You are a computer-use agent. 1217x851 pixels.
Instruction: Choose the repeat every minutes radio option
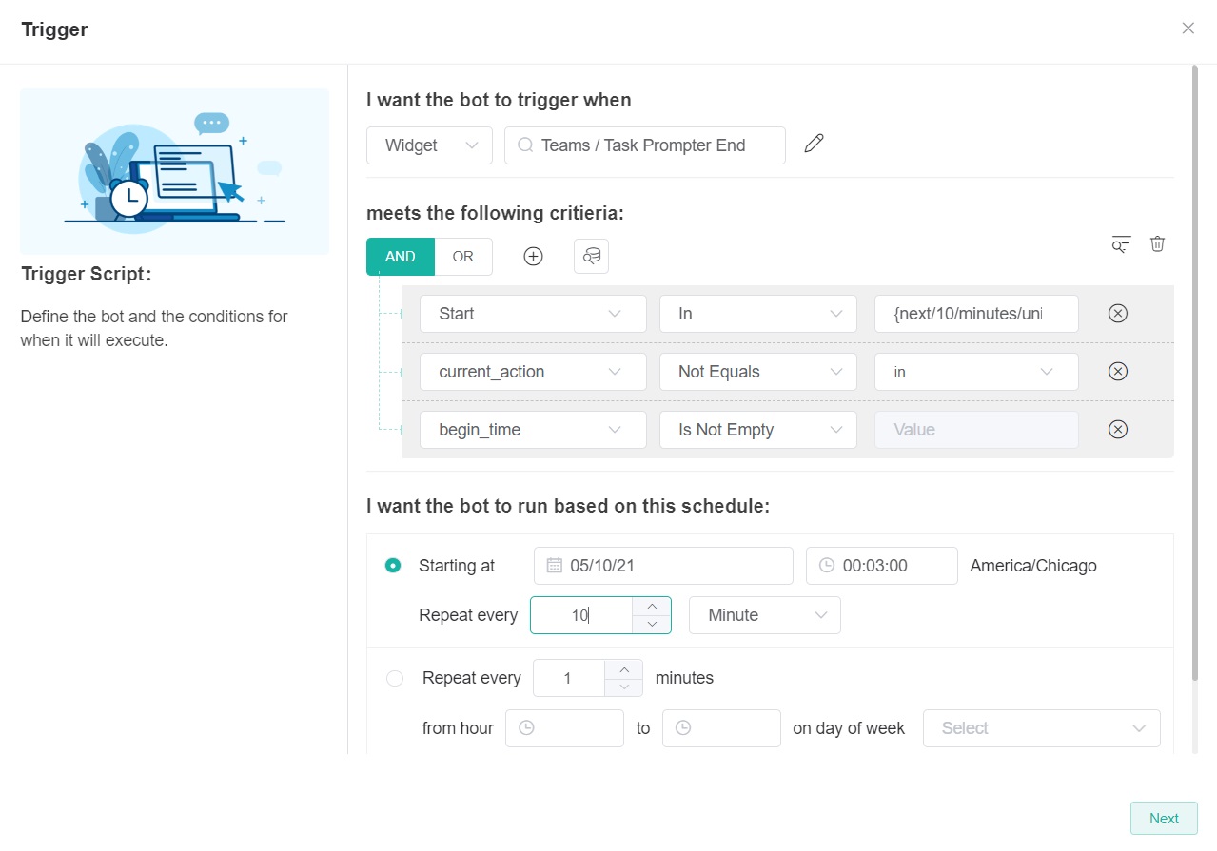click(x=395, y=679)
